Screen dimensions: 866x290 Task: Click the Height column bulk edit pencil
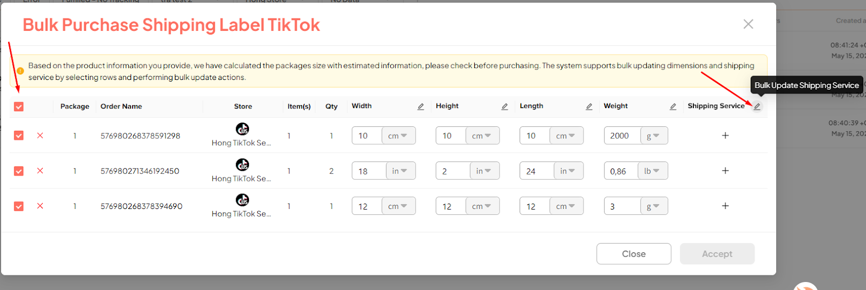pyautogui.click(x=504, y=107)
